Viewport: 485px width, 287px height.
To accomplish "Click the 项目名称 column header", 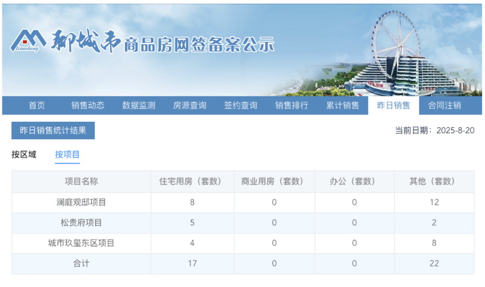I will coord(81,182).
